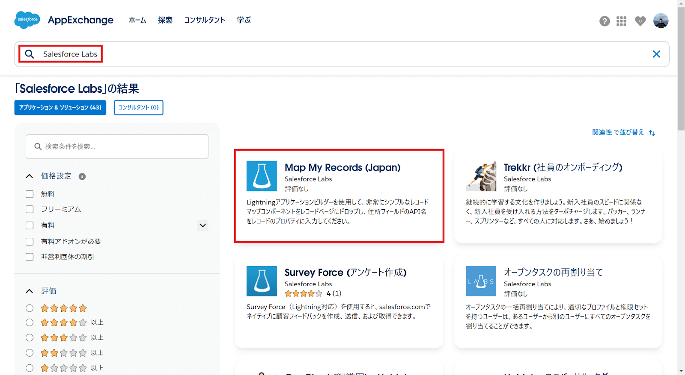The image size is (685, 375).
Task: Open the 探索 navigation menu
Action: pos(165,20)
